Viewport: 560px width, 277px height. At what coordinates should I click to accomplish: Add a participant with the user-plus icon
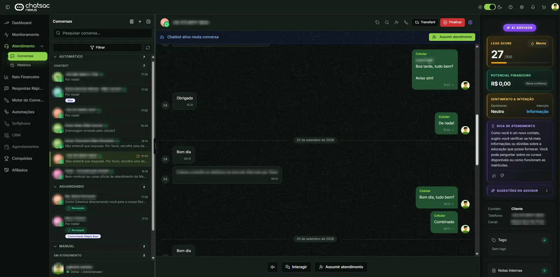point(397,22)
